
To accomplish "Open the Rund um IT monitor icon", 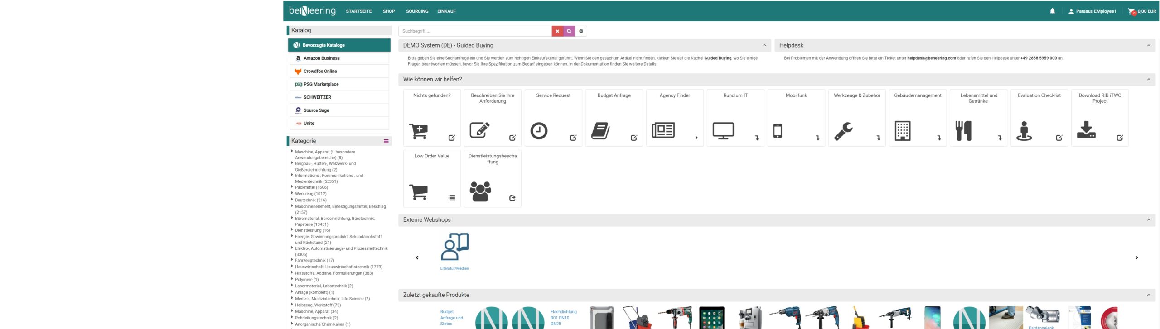I will click(x=723, y=131).
